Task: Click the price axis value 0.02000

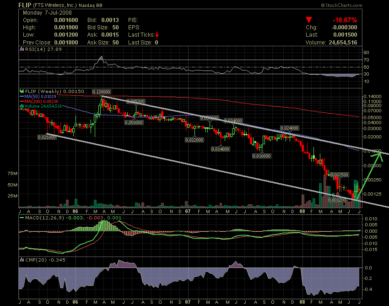Action: click(373, 137)
